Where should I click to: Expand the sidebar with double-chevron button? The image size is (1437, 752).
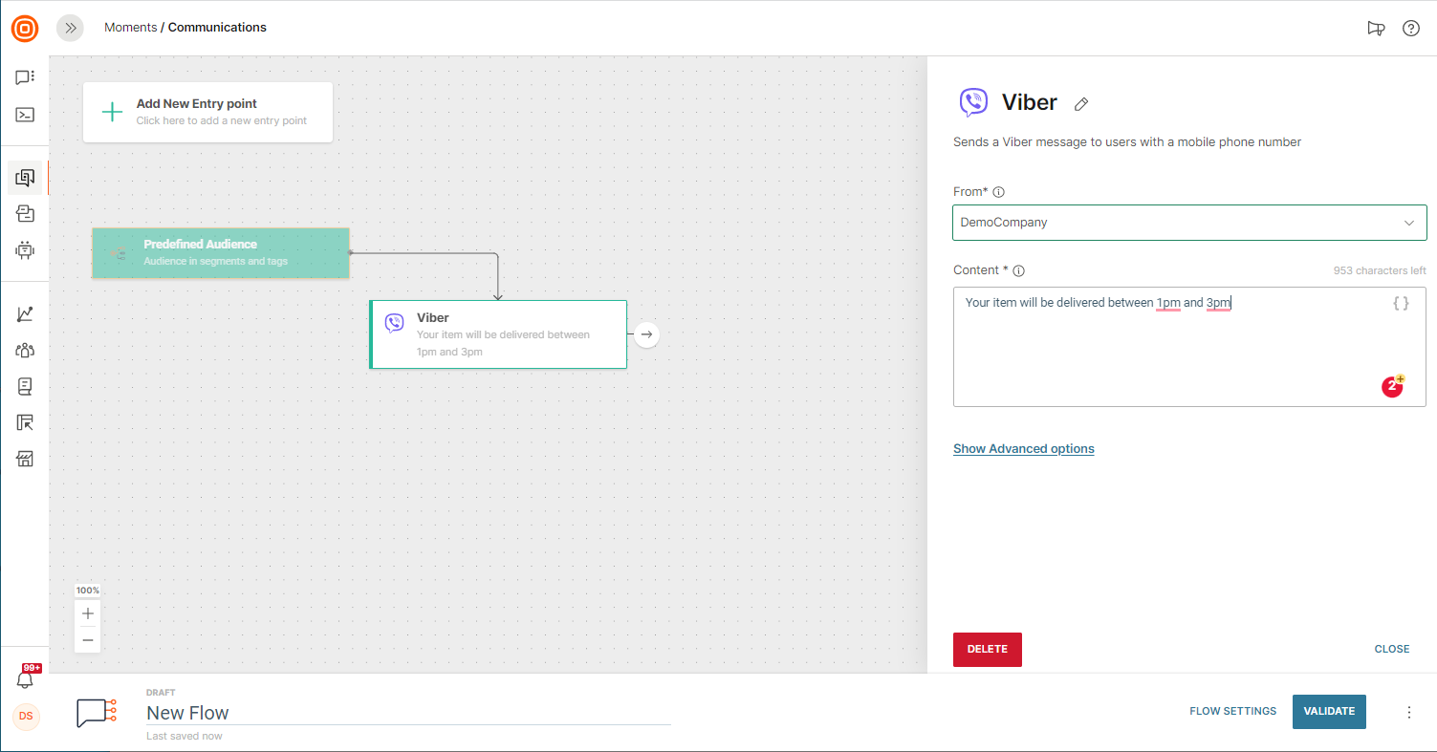pos(70,28)
